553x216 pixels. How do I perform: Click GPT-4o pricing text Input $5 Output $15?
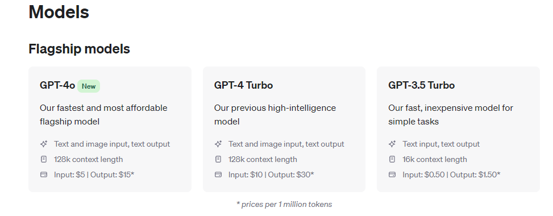coord(94,175)
